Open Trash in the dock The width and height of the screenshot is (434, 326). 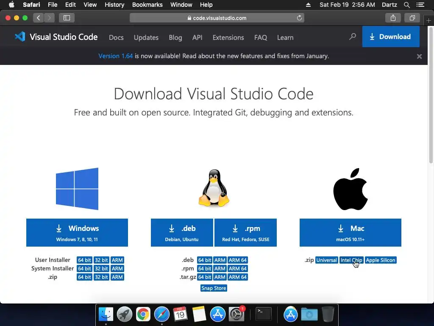click(328, 315)
